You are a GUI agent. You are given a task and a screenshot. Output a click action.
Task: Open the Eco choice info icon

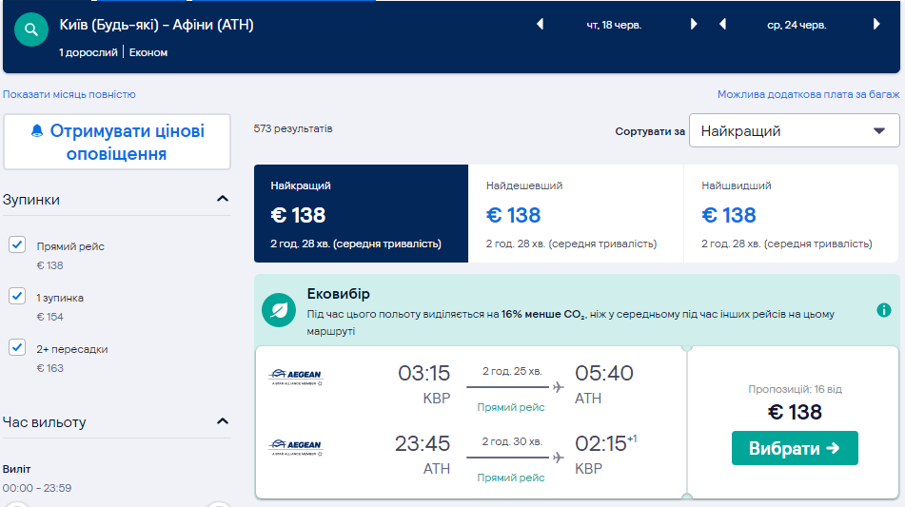pos(884,310)
